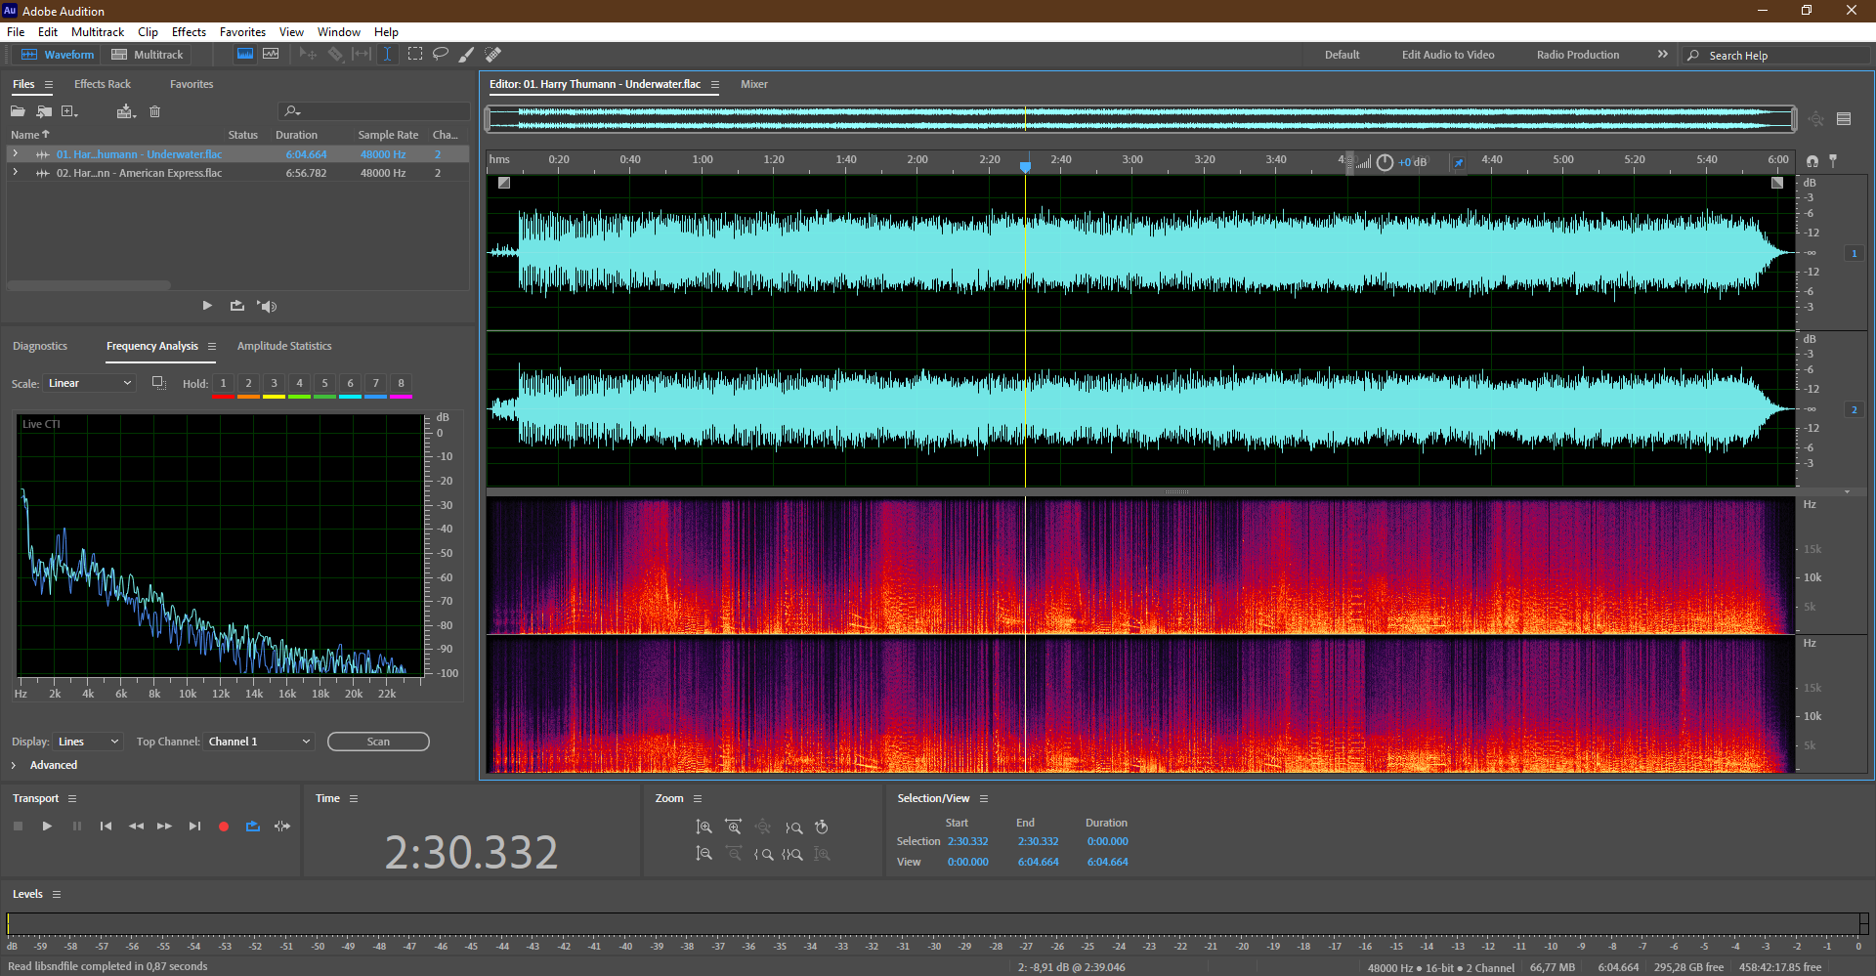
Task: Click Move Playhead to Previous
Action: pyautogui.click(x=106, y=827)
